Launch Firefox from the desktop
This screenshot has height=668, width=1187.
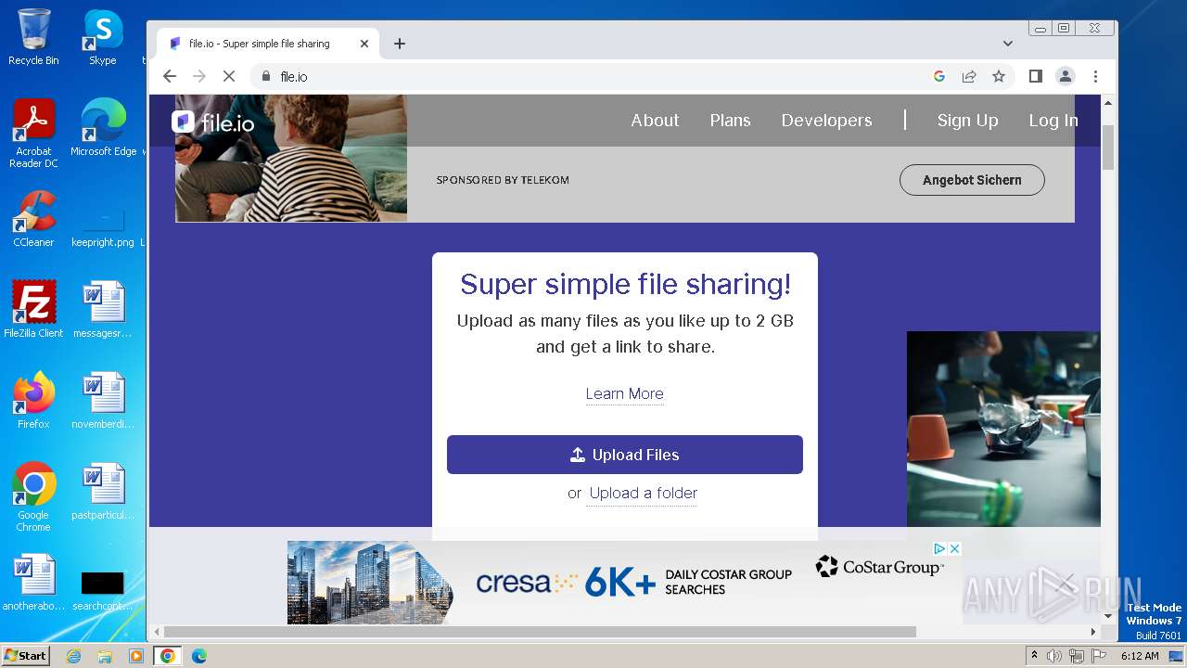pos(33,400)
